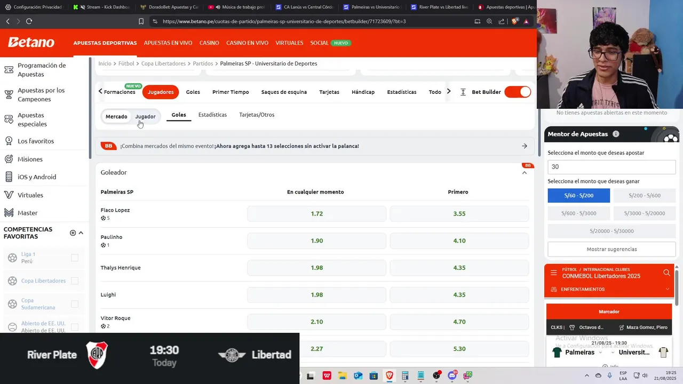Switch view to Mercado
The height and width of the screenshot is (384, 683).
116,116
